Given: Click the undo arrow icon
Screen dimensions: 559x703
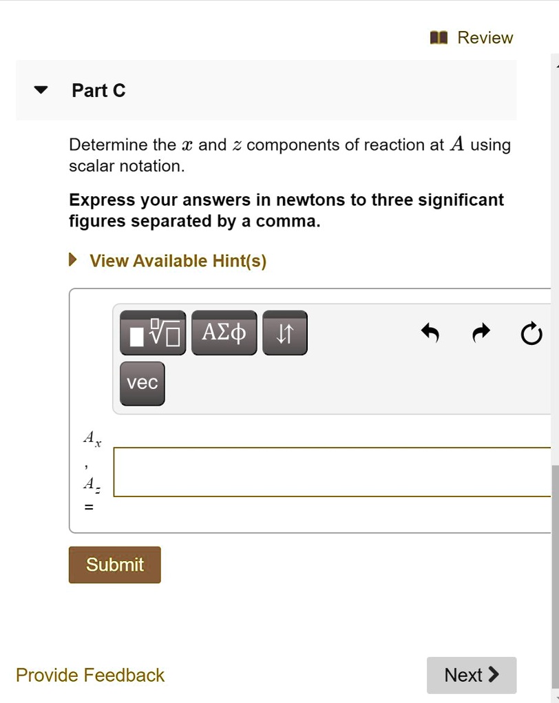Looking at the screenshot, I should click(x=430, y=334).
